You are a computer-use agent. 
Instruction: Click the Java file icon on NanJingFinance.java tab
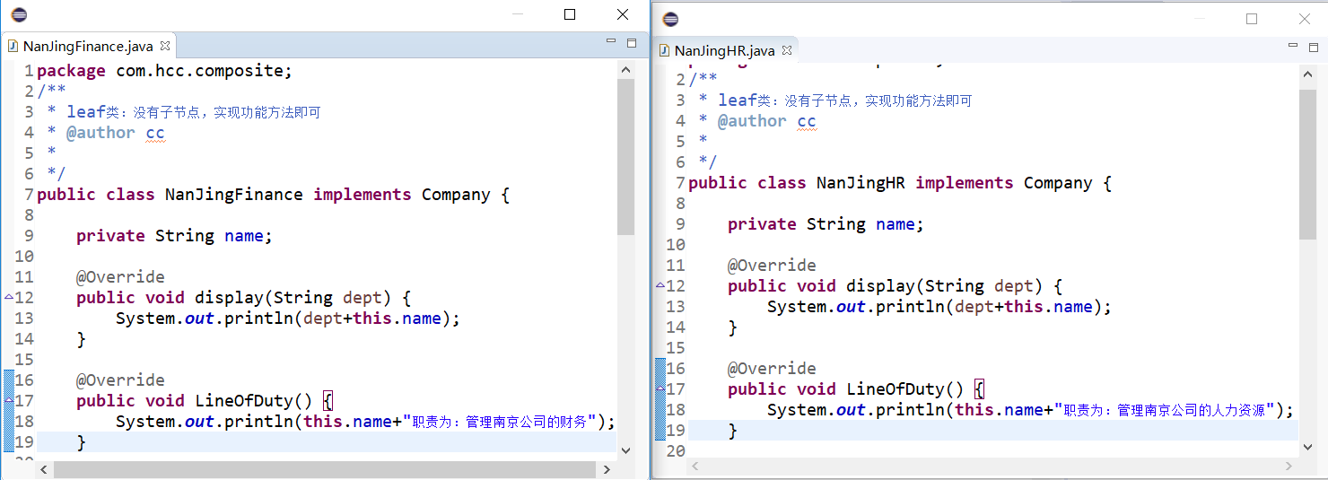[x=13, y=46]
